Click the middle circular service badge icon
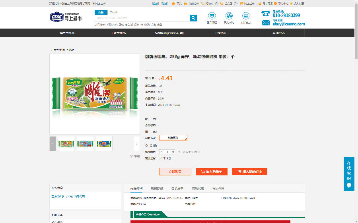 (x=229, y=16)
